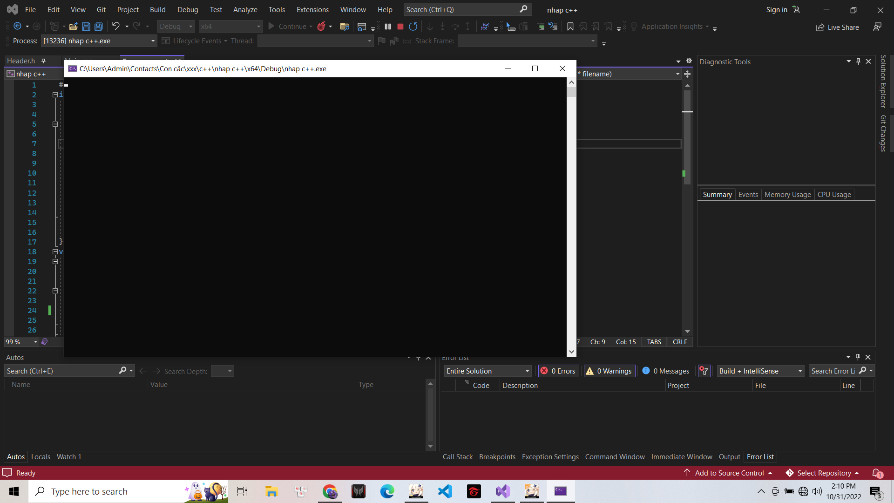Viewport: 894px width, 503px height.
Task: Toggle the Messages filter button
Action: [x=666, y=371]
